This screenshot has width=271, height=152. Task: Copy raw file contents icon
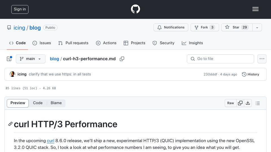(x=240, y=103)
